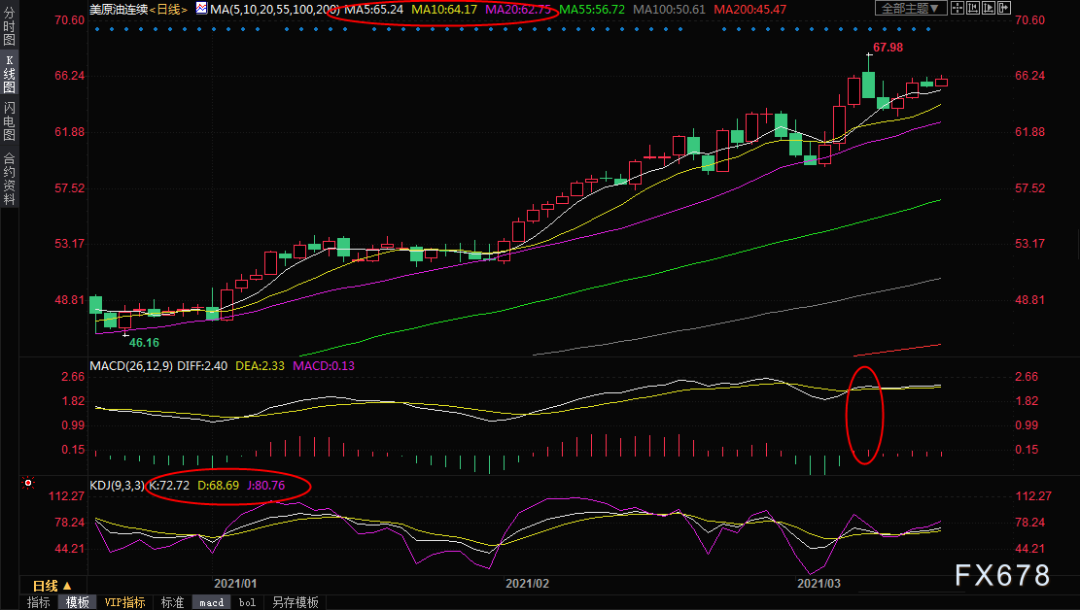Open the <日线> period label in title
Viewport: 1080px width, 610px height.
(171, 9)
